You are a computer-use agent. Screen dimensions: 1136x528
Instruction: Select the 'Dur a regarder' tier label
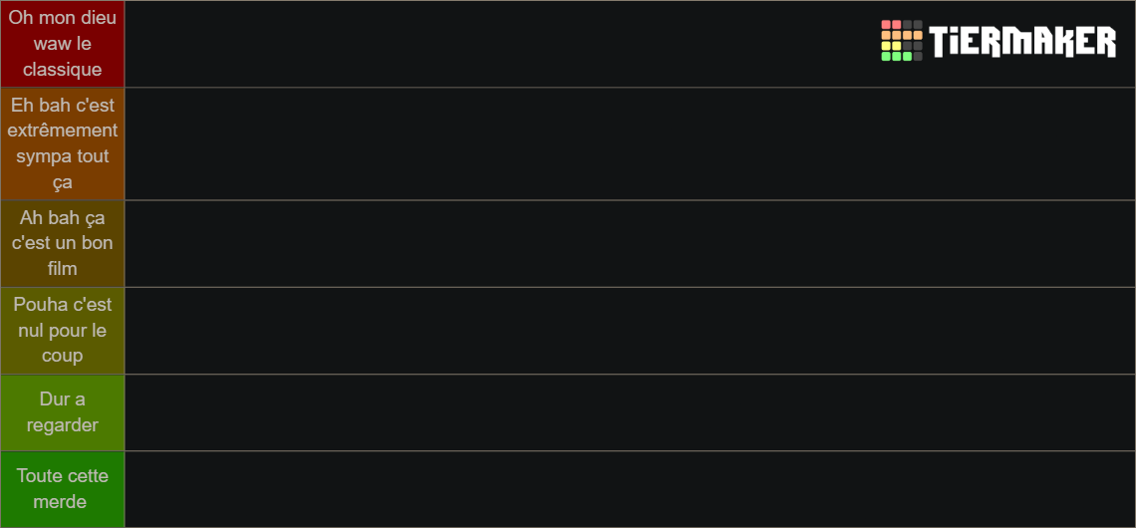63,412
